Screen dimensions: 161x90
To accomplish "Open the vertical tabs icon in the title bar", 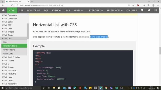I will [2, 2].
